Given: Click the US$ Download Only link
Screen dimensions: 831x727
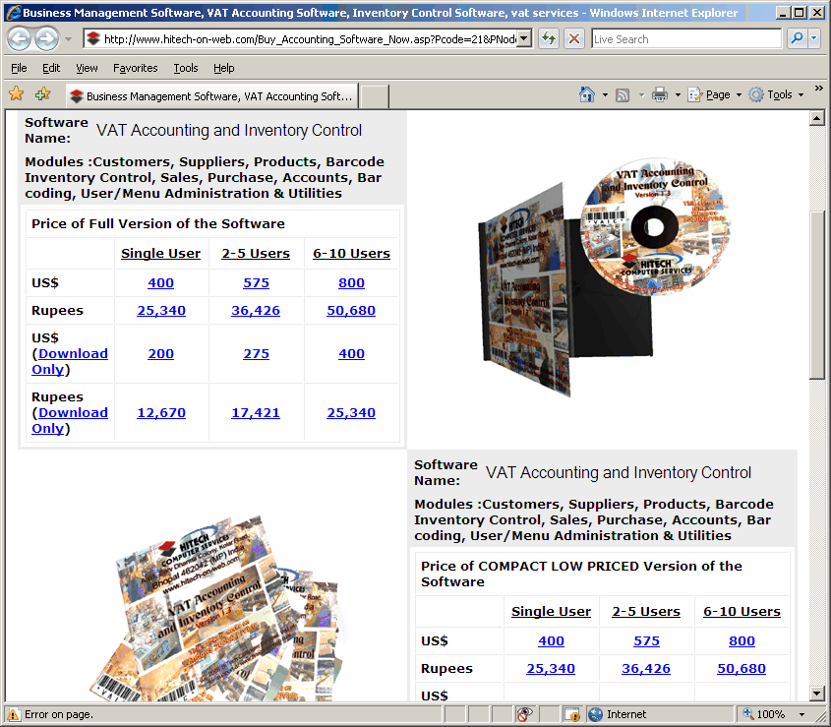Looking at the screenshot, I should coord(70,361).
